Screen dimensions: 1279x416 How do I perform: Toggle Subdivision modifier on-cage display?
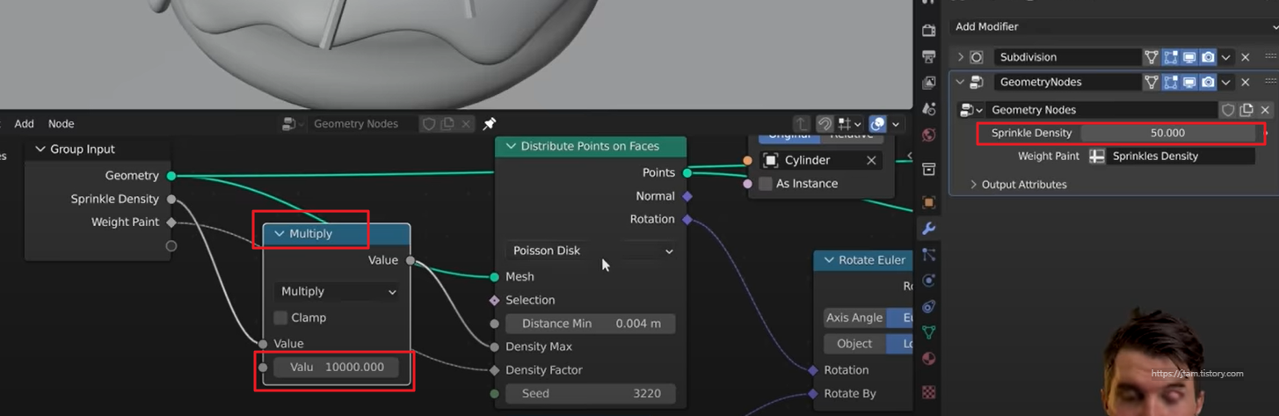point(1152,57)
